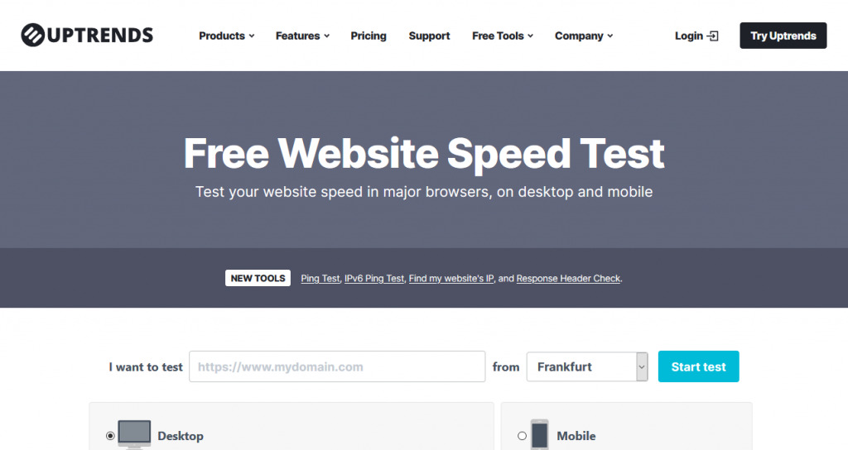Select the Desktop radio button

pyautogui.click(x=110, y=435)
